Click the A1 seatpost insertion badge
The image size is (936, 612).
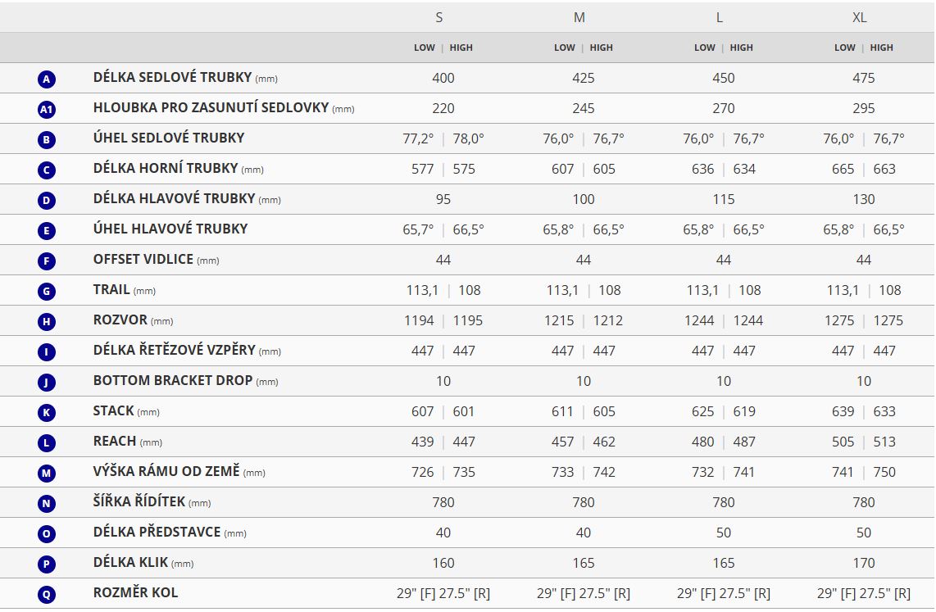click(x=47, y=109)
